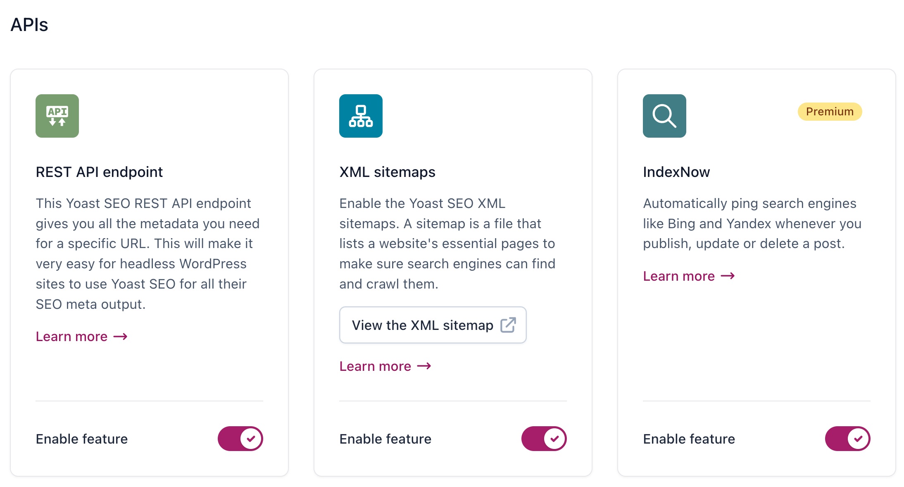904x487 pixels.
Task: Switch off the IndexNow feature toggle
Action: pos(847,439)
